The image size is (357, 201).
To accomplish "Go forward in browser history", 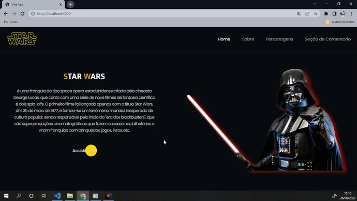I will pyautogui.click(x=14, y=13).
